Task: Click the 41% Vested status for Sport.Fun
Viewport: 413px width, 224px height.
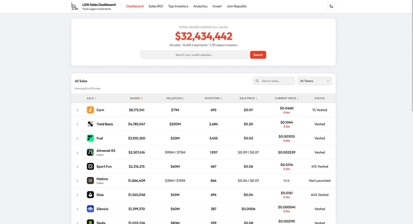Action: click(320, 167)
